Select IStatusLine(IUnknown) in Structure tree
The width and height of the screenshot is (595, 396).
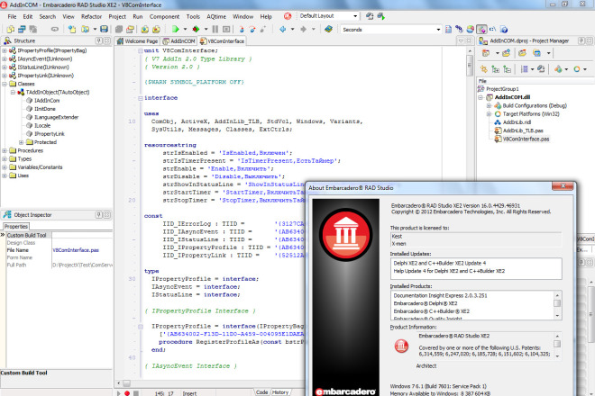[43, 67]
